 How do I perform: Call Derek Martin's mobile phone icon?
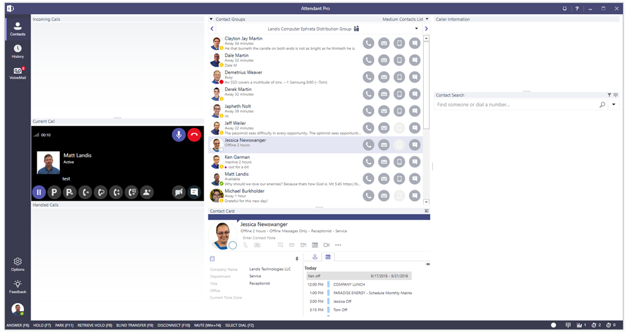[399, 94]
